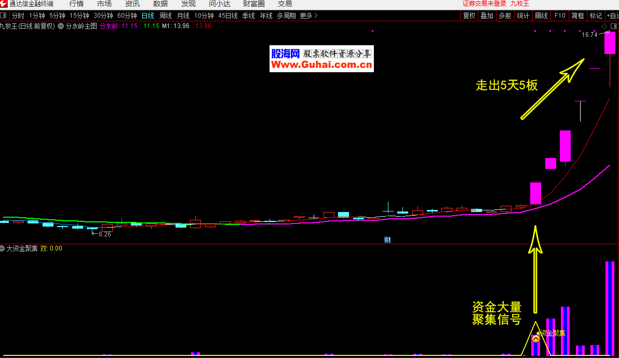
Task: Open F10 company info
Action: pyautogui.click(x=560, y=16)
